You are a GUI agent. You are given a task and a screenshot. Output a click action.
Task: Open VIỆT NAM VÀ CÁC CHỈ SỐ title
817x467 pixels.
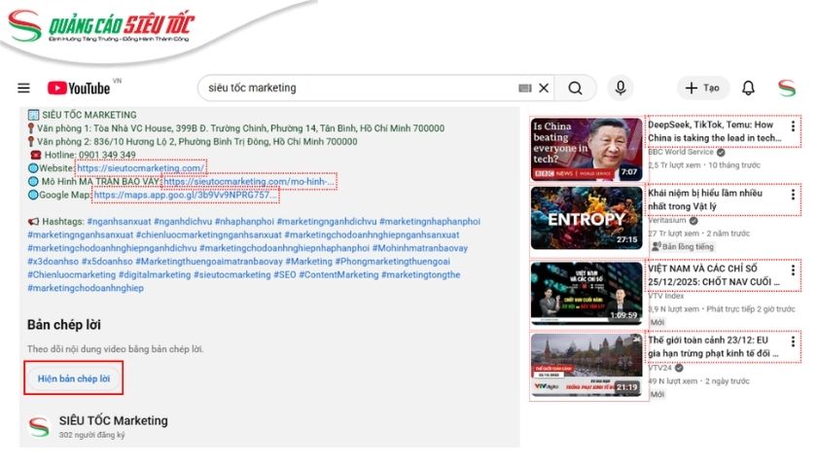[x=714, y=275]
